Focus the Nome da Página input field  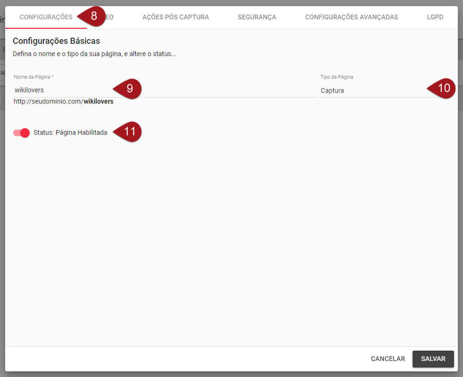(62, 91)
